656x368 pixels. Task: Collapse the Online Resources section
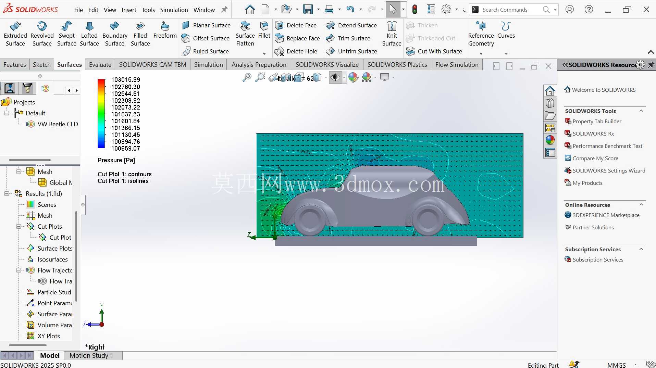pyautogui.click(x=641, y=205)
